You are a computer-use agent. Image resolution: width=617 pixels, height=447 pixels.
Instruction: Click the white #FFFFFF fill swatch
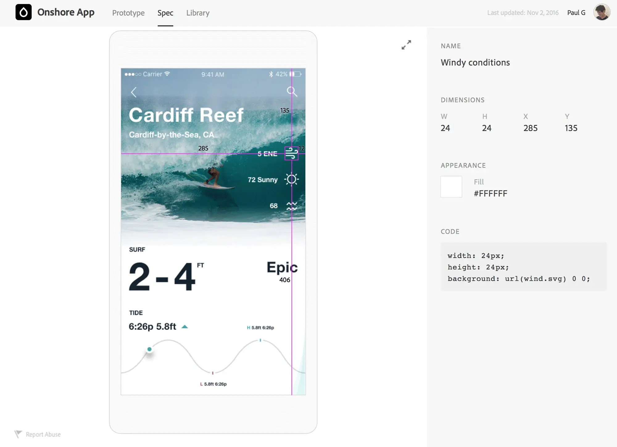click(x=451, y=187)
